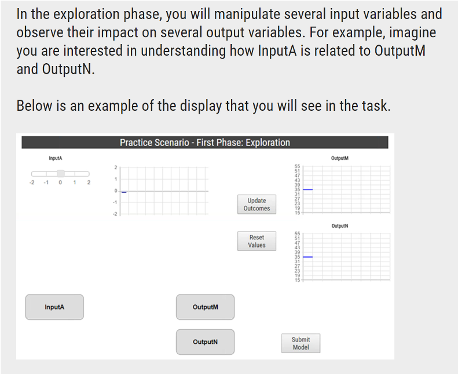Click the OutputM chart blue line marker
The image size is (458, 374).
point(308,190)
